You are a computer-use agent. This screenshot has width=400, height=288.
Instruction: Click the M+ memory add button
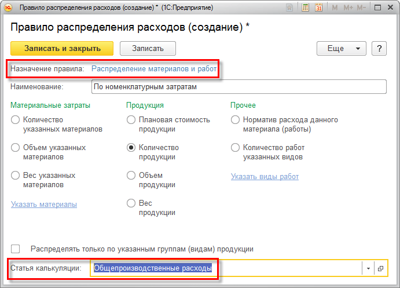348,9
